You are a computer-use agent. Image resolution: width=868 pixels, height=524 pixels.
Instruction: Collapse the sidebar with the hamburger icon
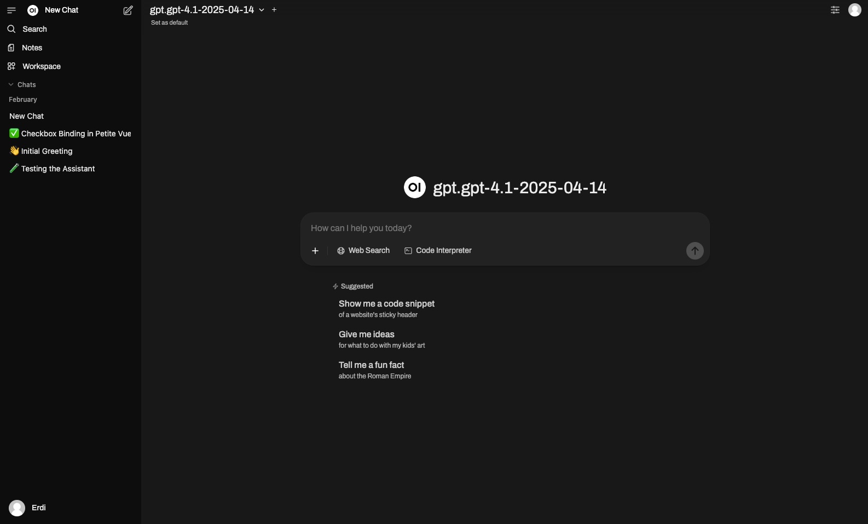11,10
